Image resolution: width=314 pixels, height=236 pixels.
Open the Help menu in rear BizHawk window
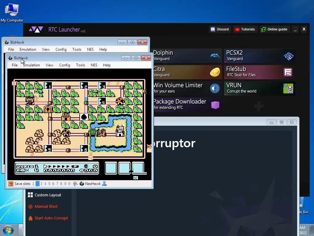[x=103, y=49]
